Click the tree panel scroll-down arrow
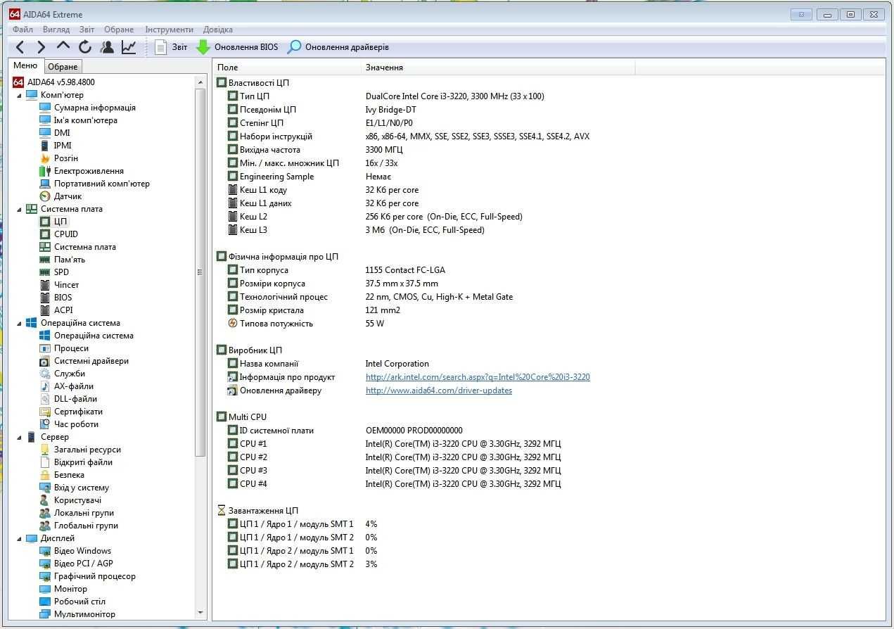 (x=200, y=613)
